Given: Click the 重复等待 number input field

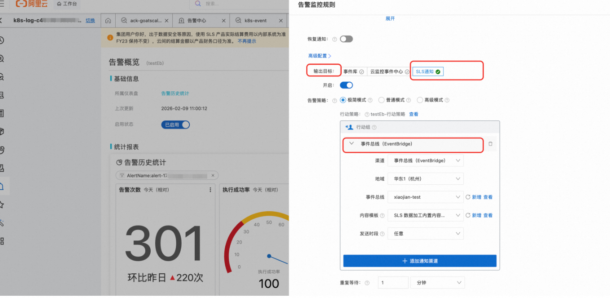Looking at the screenshot, I should [x=393, y=283].
